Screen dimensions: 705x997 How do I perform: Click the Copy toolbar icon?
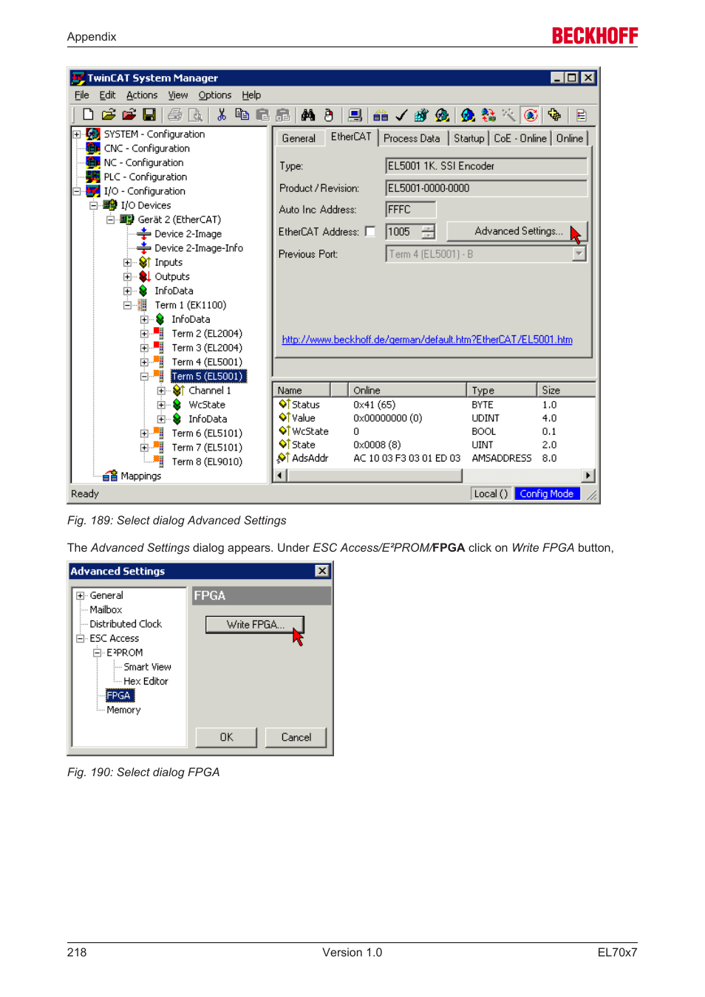tap(242, 114)
